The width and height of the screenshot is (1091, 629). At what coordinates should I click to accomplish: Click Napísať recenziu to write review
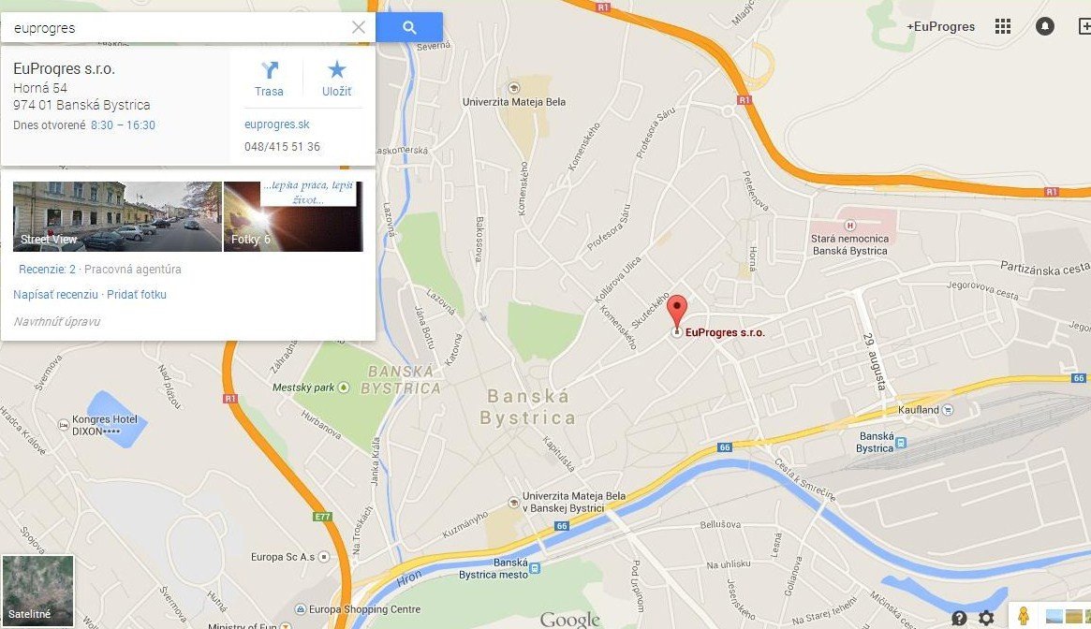point(55,294)
